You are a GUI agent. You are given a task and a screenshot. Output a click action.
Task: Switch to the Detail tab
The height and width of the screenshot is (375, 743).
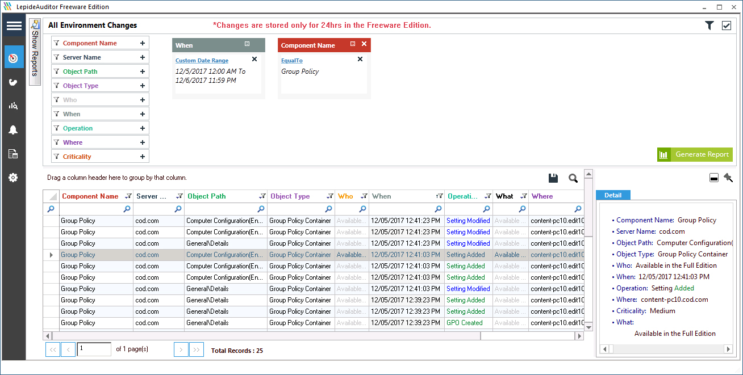click(613, 195)
